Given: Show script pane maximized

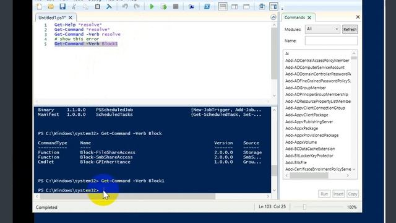Looking at the screenshot, I should [x=246, y=6].
